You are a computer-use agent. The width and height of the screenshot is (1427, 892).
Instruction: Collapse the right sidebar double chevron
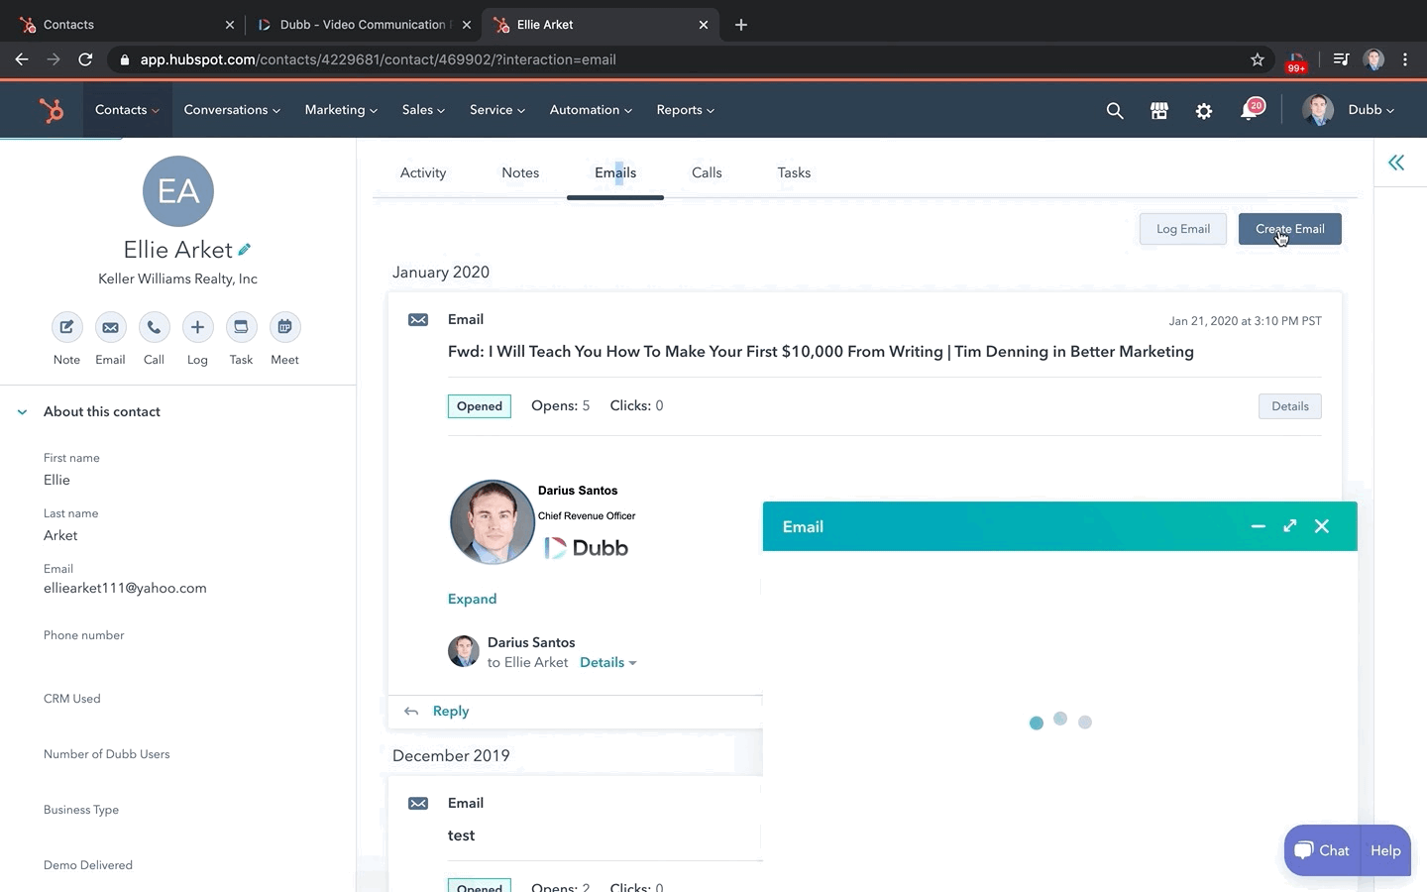coord(1396,163)
